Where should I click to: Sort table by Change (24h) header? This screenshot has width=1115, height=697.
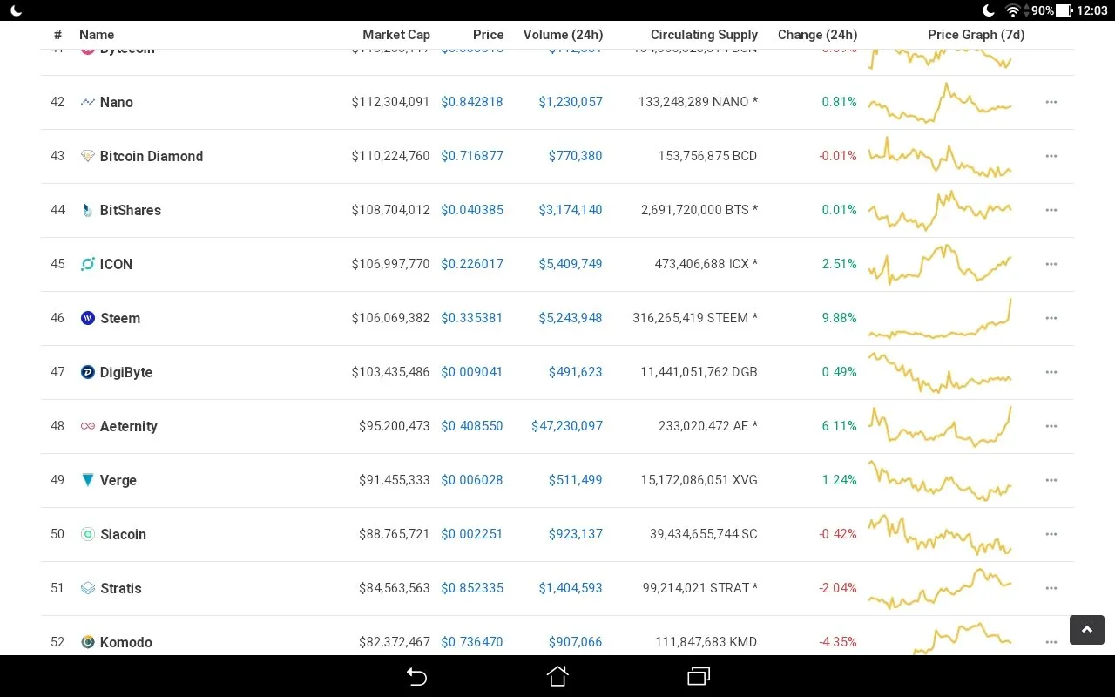(x=817, y=35)
